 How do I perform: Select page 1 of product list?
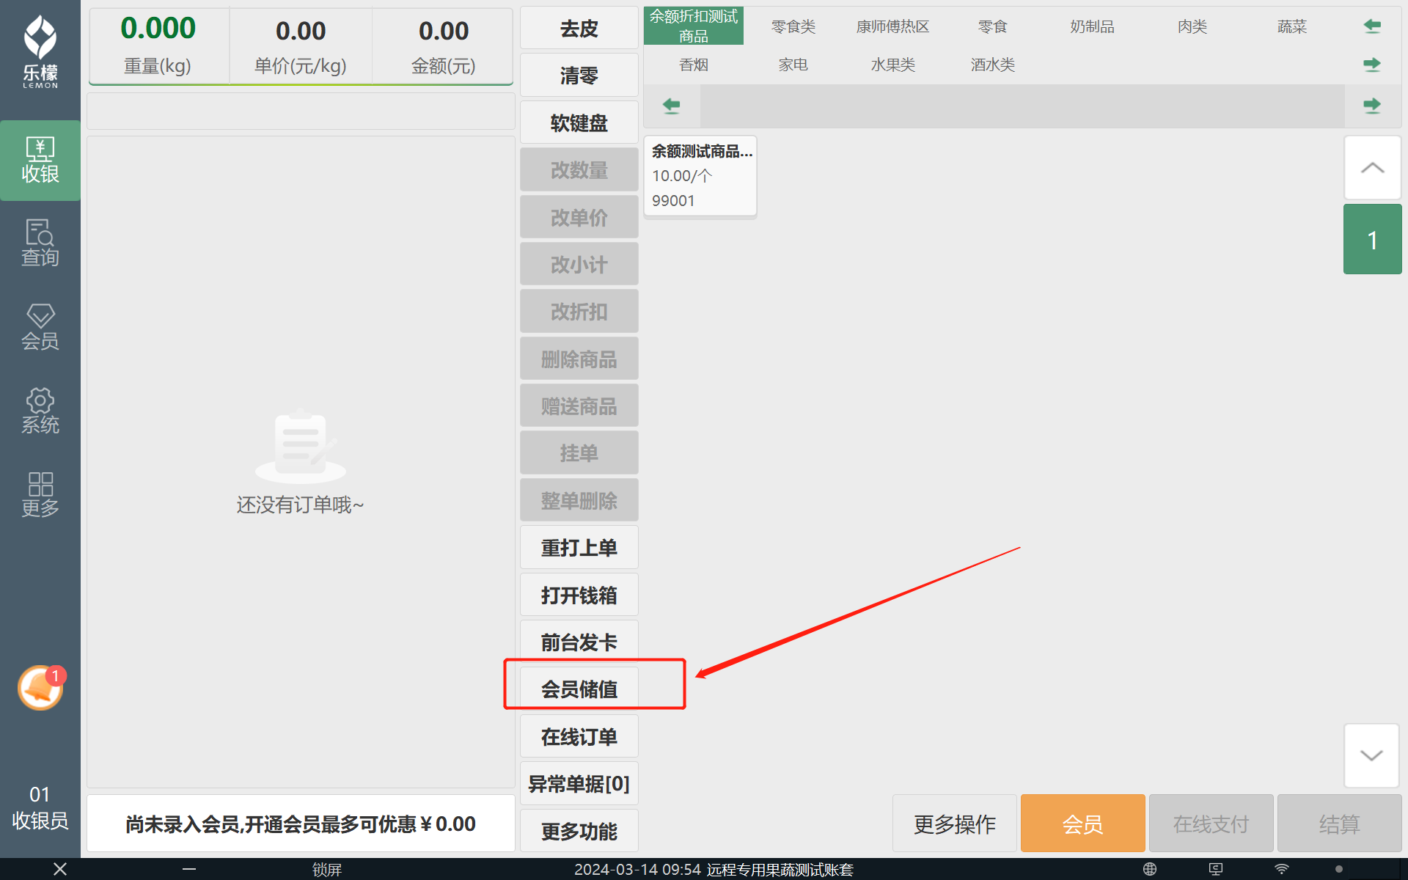pyautogui.click(x=1372, y=240)
